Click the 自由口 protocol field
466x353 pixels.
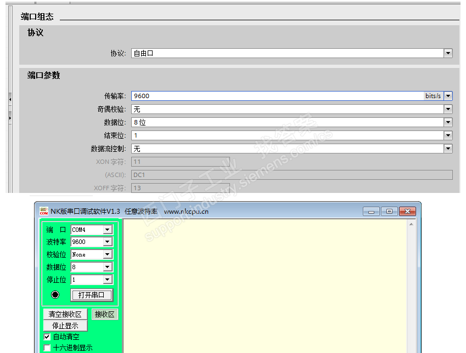pos(288,53)
